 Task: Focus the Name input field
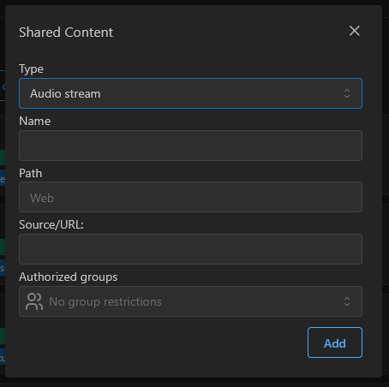pos(190,146)
